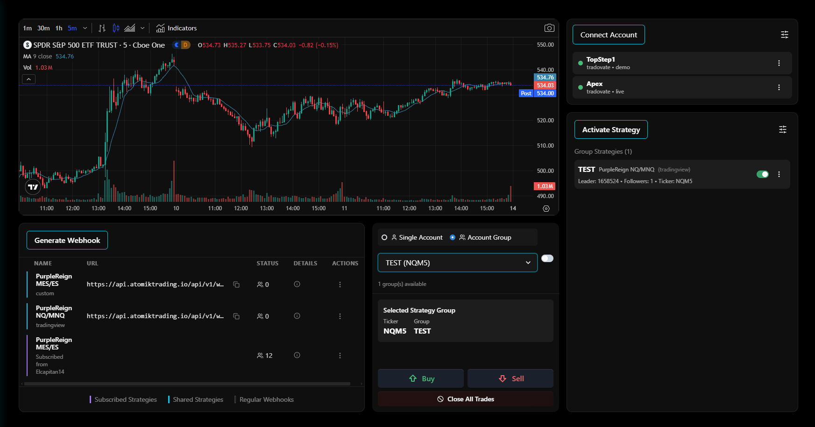Open actions menu for subscribed MES/ES strategy
Viewport: 815px width, 427px height.
[340, 356]
